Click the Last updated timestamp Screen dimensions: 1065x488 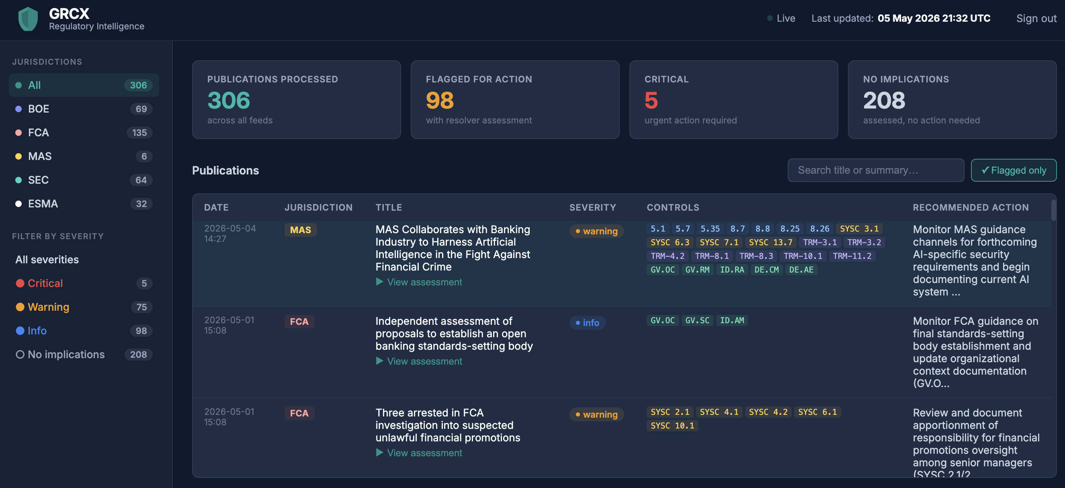point(934,18)
